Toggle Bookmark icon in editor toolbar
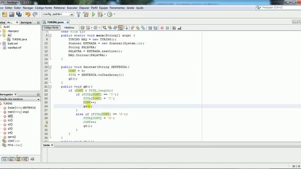Viewport: 301px width, 169px height. click(143, 28)
